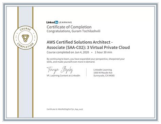Click the '1 hour 30 min' duration
This screenshot has height=124, width=161.
point(103,52)
